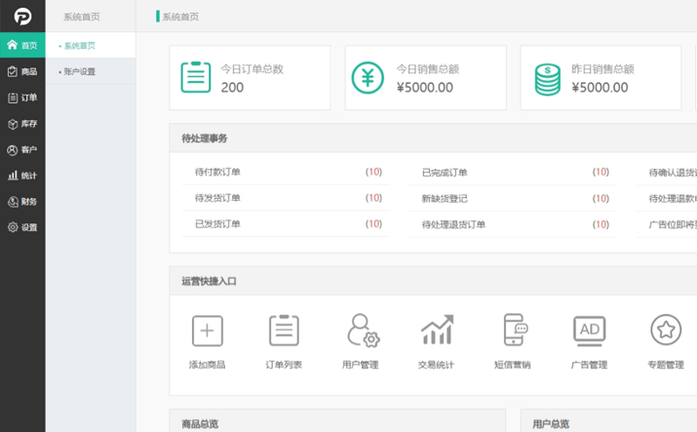Open the 短信营销 phone icon
697x432 pixels.
click(x=513, y=331)
